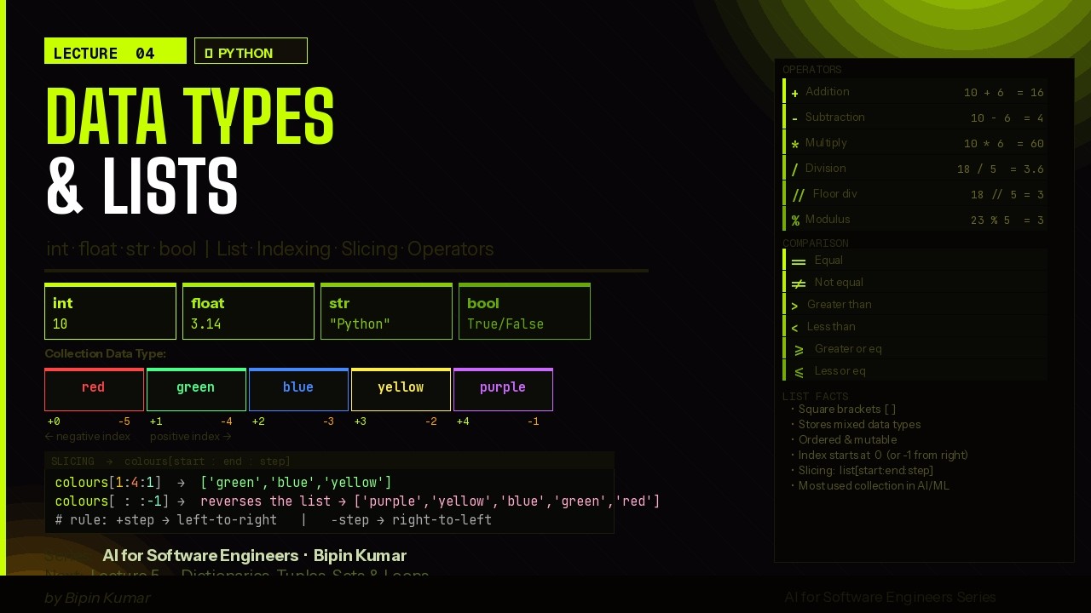Click the minus symbol beside Subtraction
The image size is (1091, 613).
(795, 118)
